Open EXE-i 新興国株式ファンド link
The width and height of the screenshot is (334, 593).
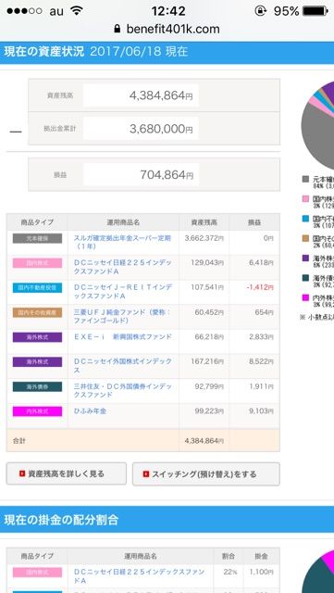(x=123, y=336)
